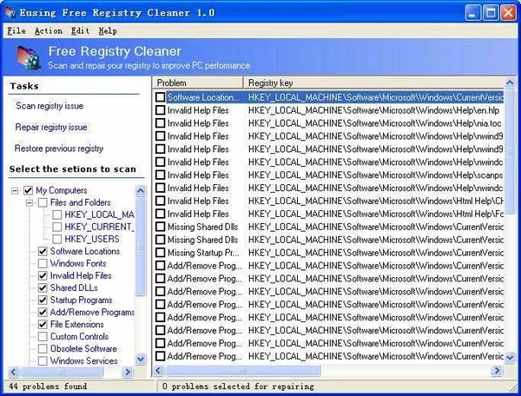
Task: Enable the HKEY_CURRENT_ tree checkbox
Action: pyautogui.click(x=56, y=227)
